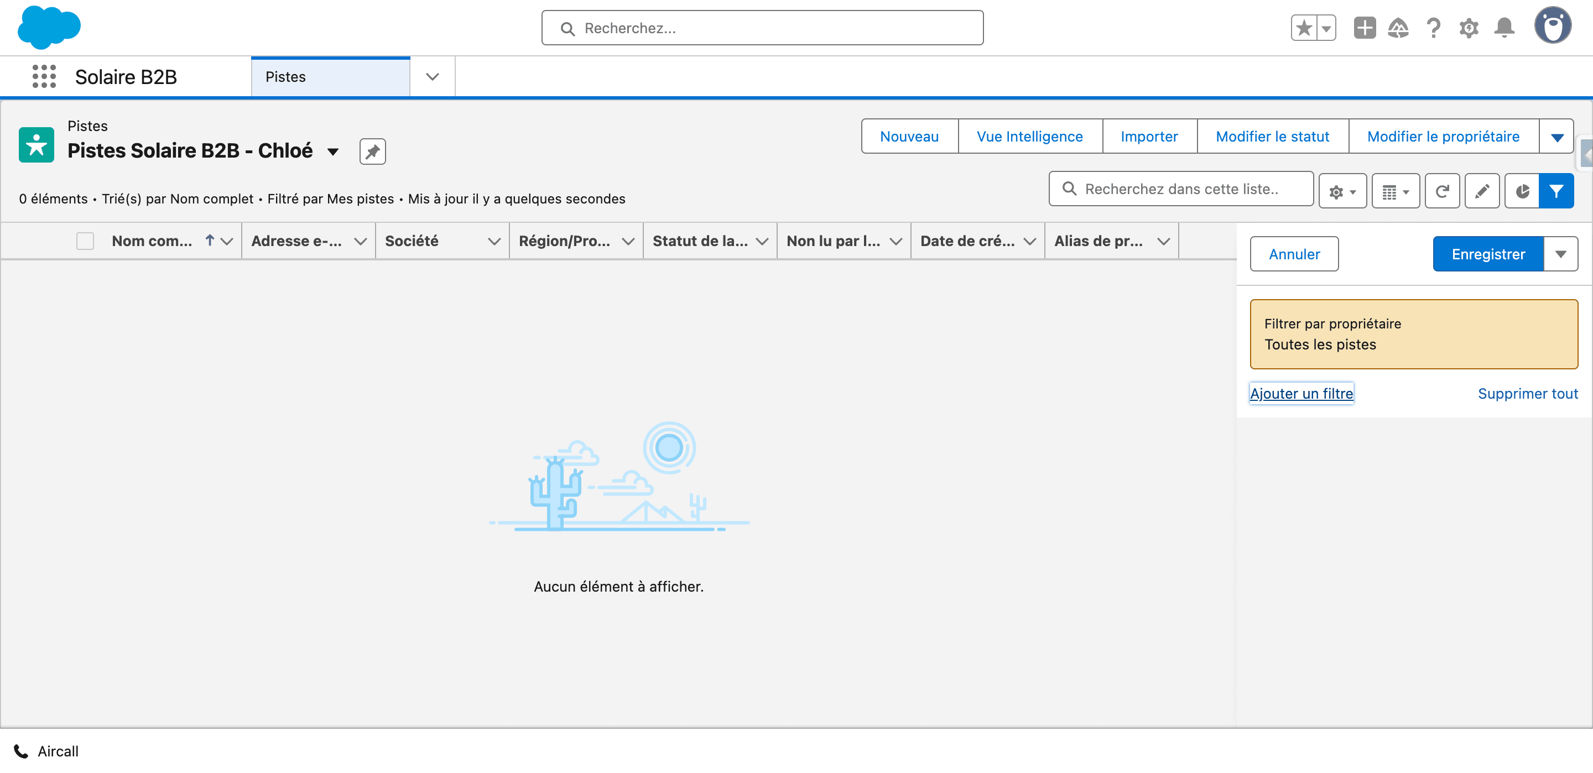Open Nom complet column menu chevron
The width and height of the screenshot is (1593, 773).
pyautogui.click(x=227, y=241)
